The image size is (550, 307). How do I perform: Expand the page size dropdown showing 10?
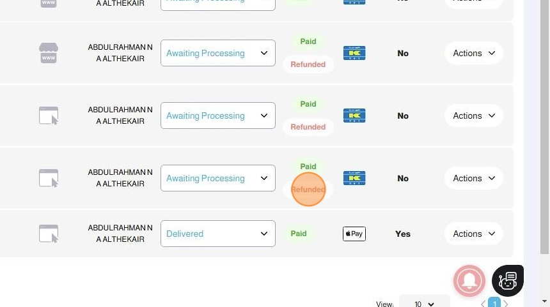(x=424, y=304)
